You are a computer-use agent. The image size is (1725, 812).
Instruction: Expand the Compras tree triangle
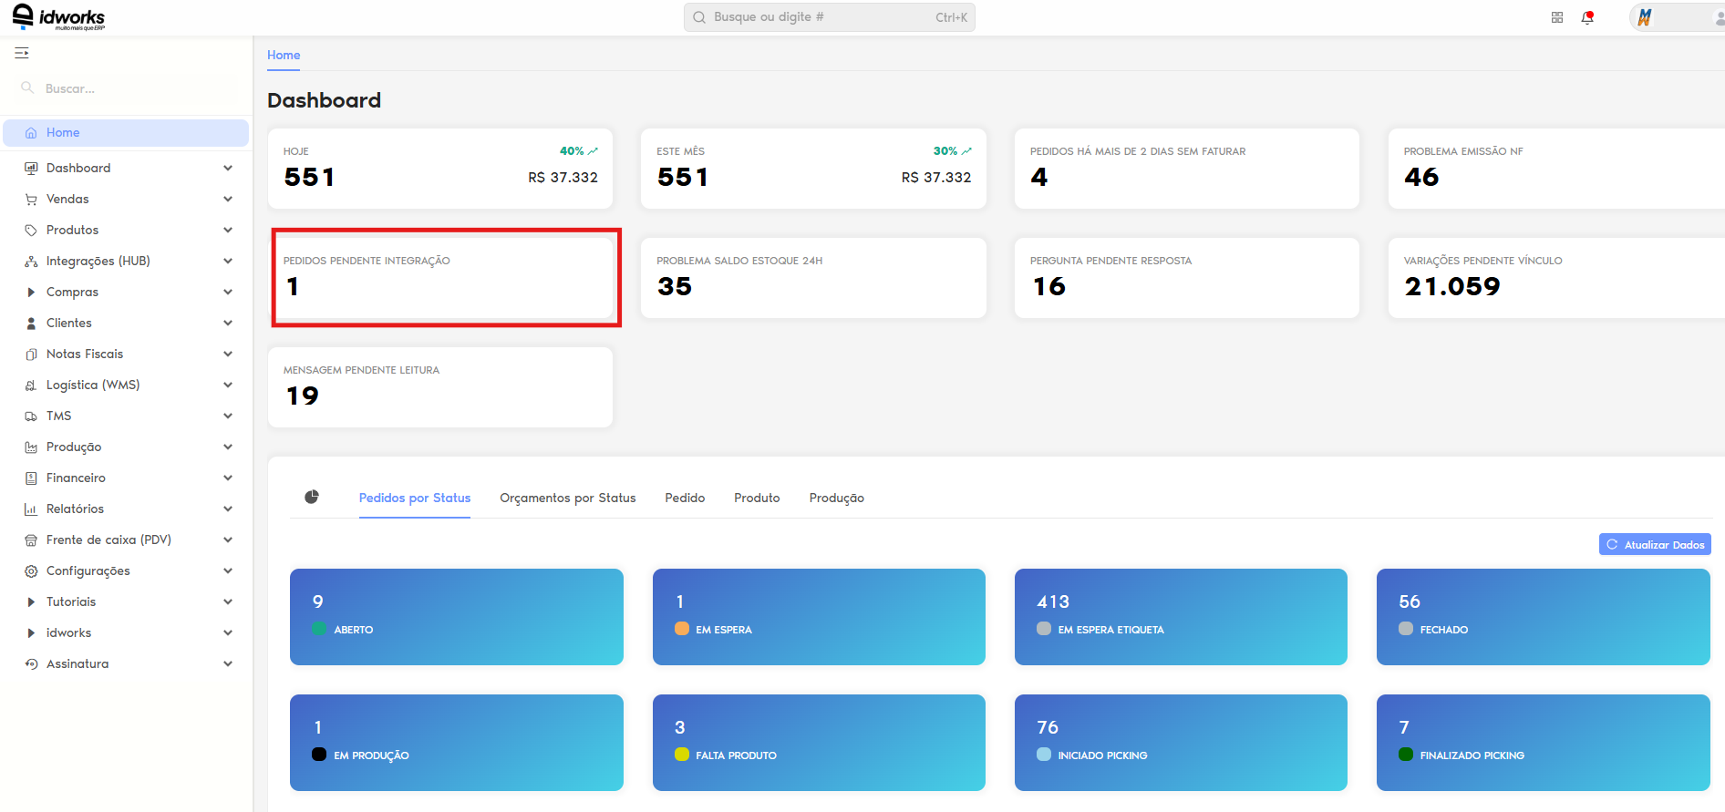[31, 292]
